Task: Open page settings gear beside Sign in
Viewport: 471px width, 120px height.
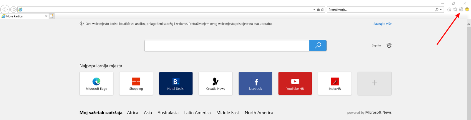Action: (x=389, y=45)
